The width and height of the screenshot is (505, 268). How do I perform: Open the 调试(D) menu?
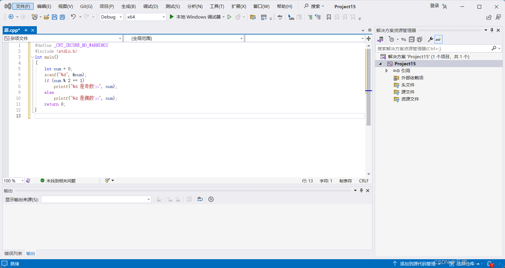(151, 6)
